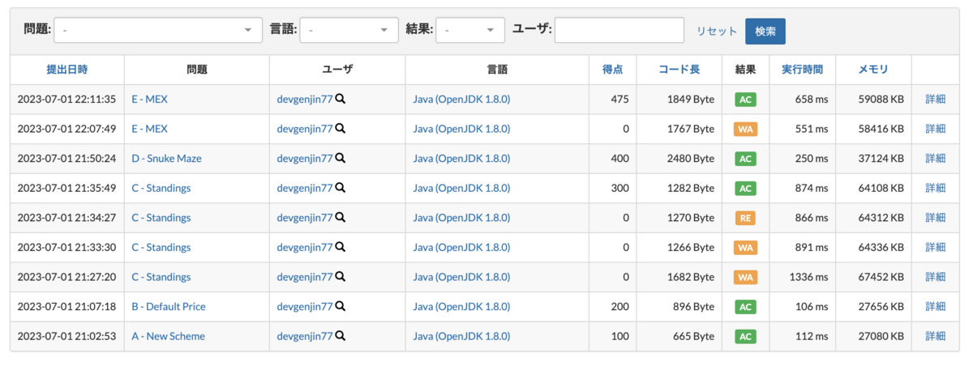The height and width of the screenshot is (366, 973).
Task: Open 詳細 for 22:07:49 submission
Action: [x=936, y=129]
